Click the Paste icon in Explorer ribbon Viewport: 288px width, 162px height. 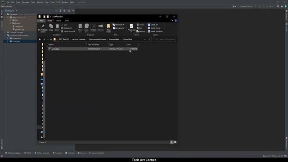[57, 27]
